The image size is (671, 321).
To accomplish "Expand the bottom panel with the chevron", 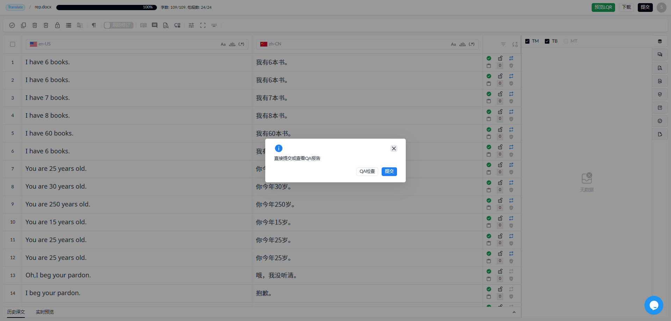I will click(x=514, y=312).
